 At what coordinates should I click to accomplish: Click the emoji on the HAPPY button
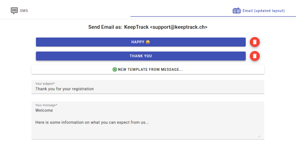pyautogui.click(x=148, y=42)
